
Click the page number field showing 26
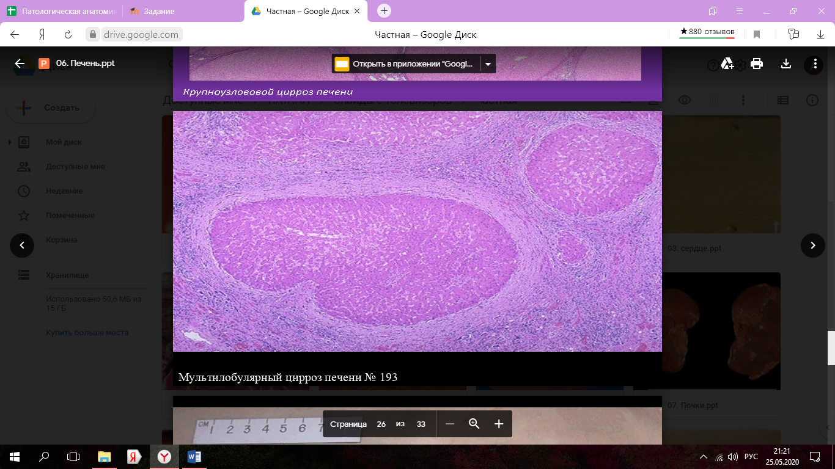[x=381, y=424]
